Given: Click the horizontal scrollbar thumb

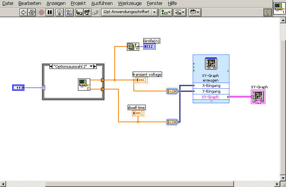Looking at the screenshot, I should [x=139, y=184].
